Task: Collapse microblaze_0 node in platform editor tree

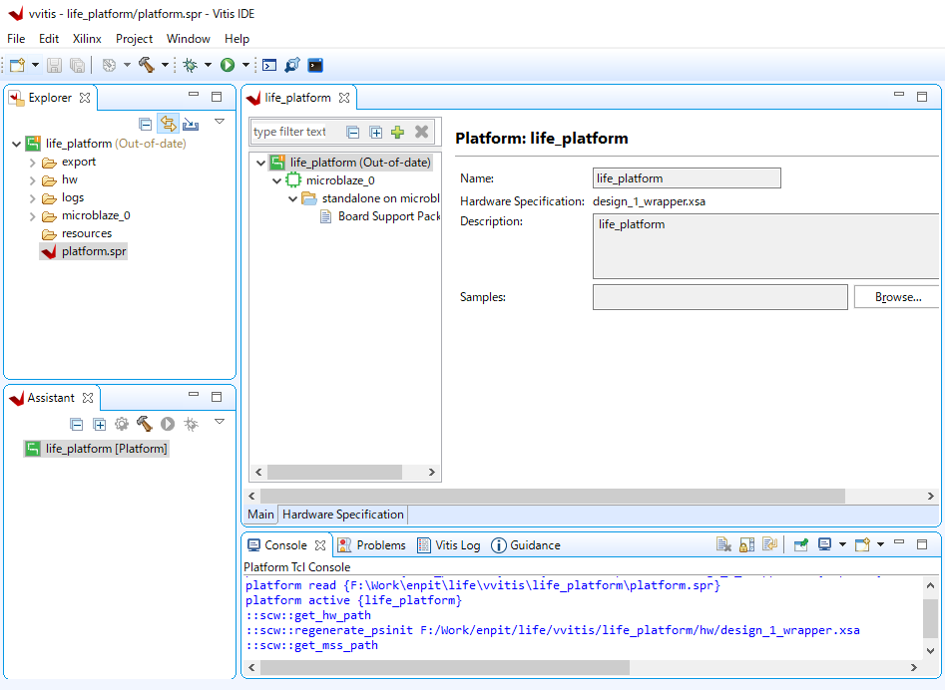Action: [276, 180]
